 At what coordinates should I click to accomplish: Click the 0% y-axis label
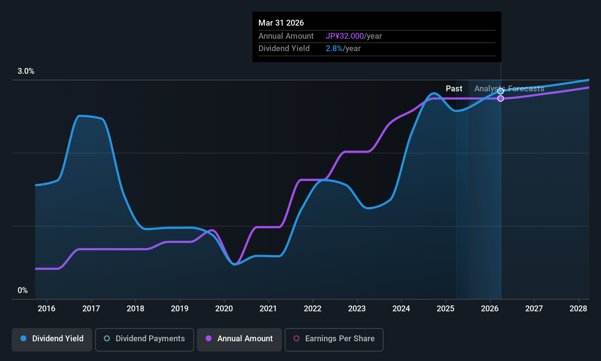pos(23,290)
